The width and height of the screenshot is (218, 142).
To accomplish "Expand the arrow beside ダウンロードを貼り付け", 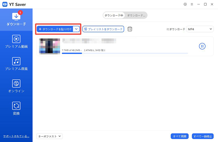I will (77, 29).
